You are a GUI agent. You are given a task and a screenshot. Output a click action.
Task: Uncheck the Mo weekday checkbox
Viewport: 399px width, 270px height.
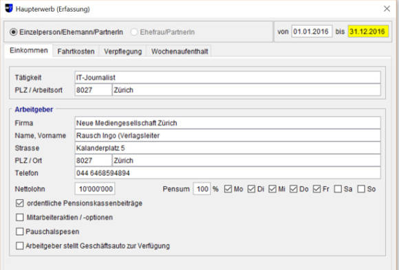tap(228, 189)
